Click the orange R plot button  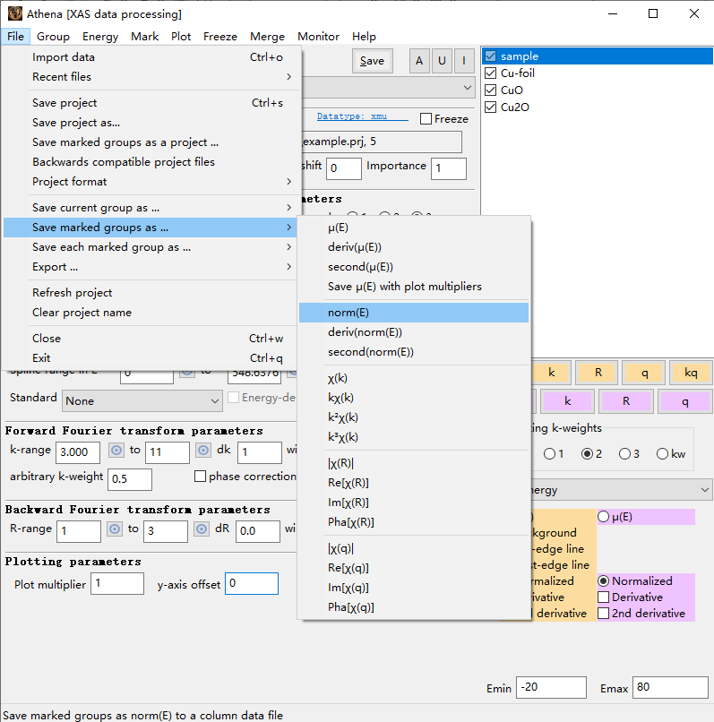[598, 373]
